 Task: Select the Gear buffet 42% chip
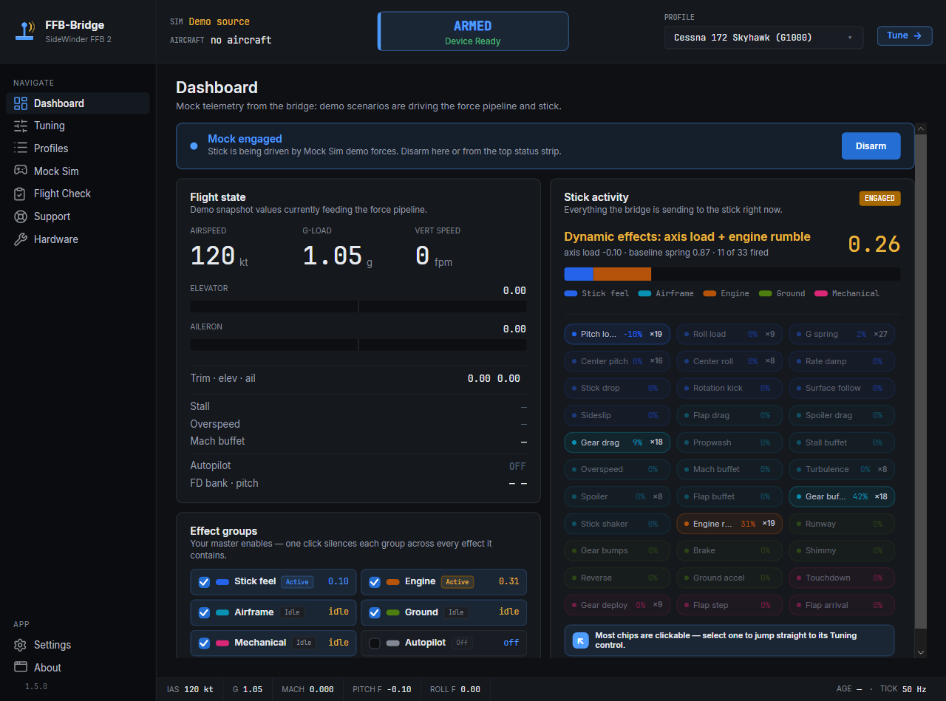(x=842, y=496)
